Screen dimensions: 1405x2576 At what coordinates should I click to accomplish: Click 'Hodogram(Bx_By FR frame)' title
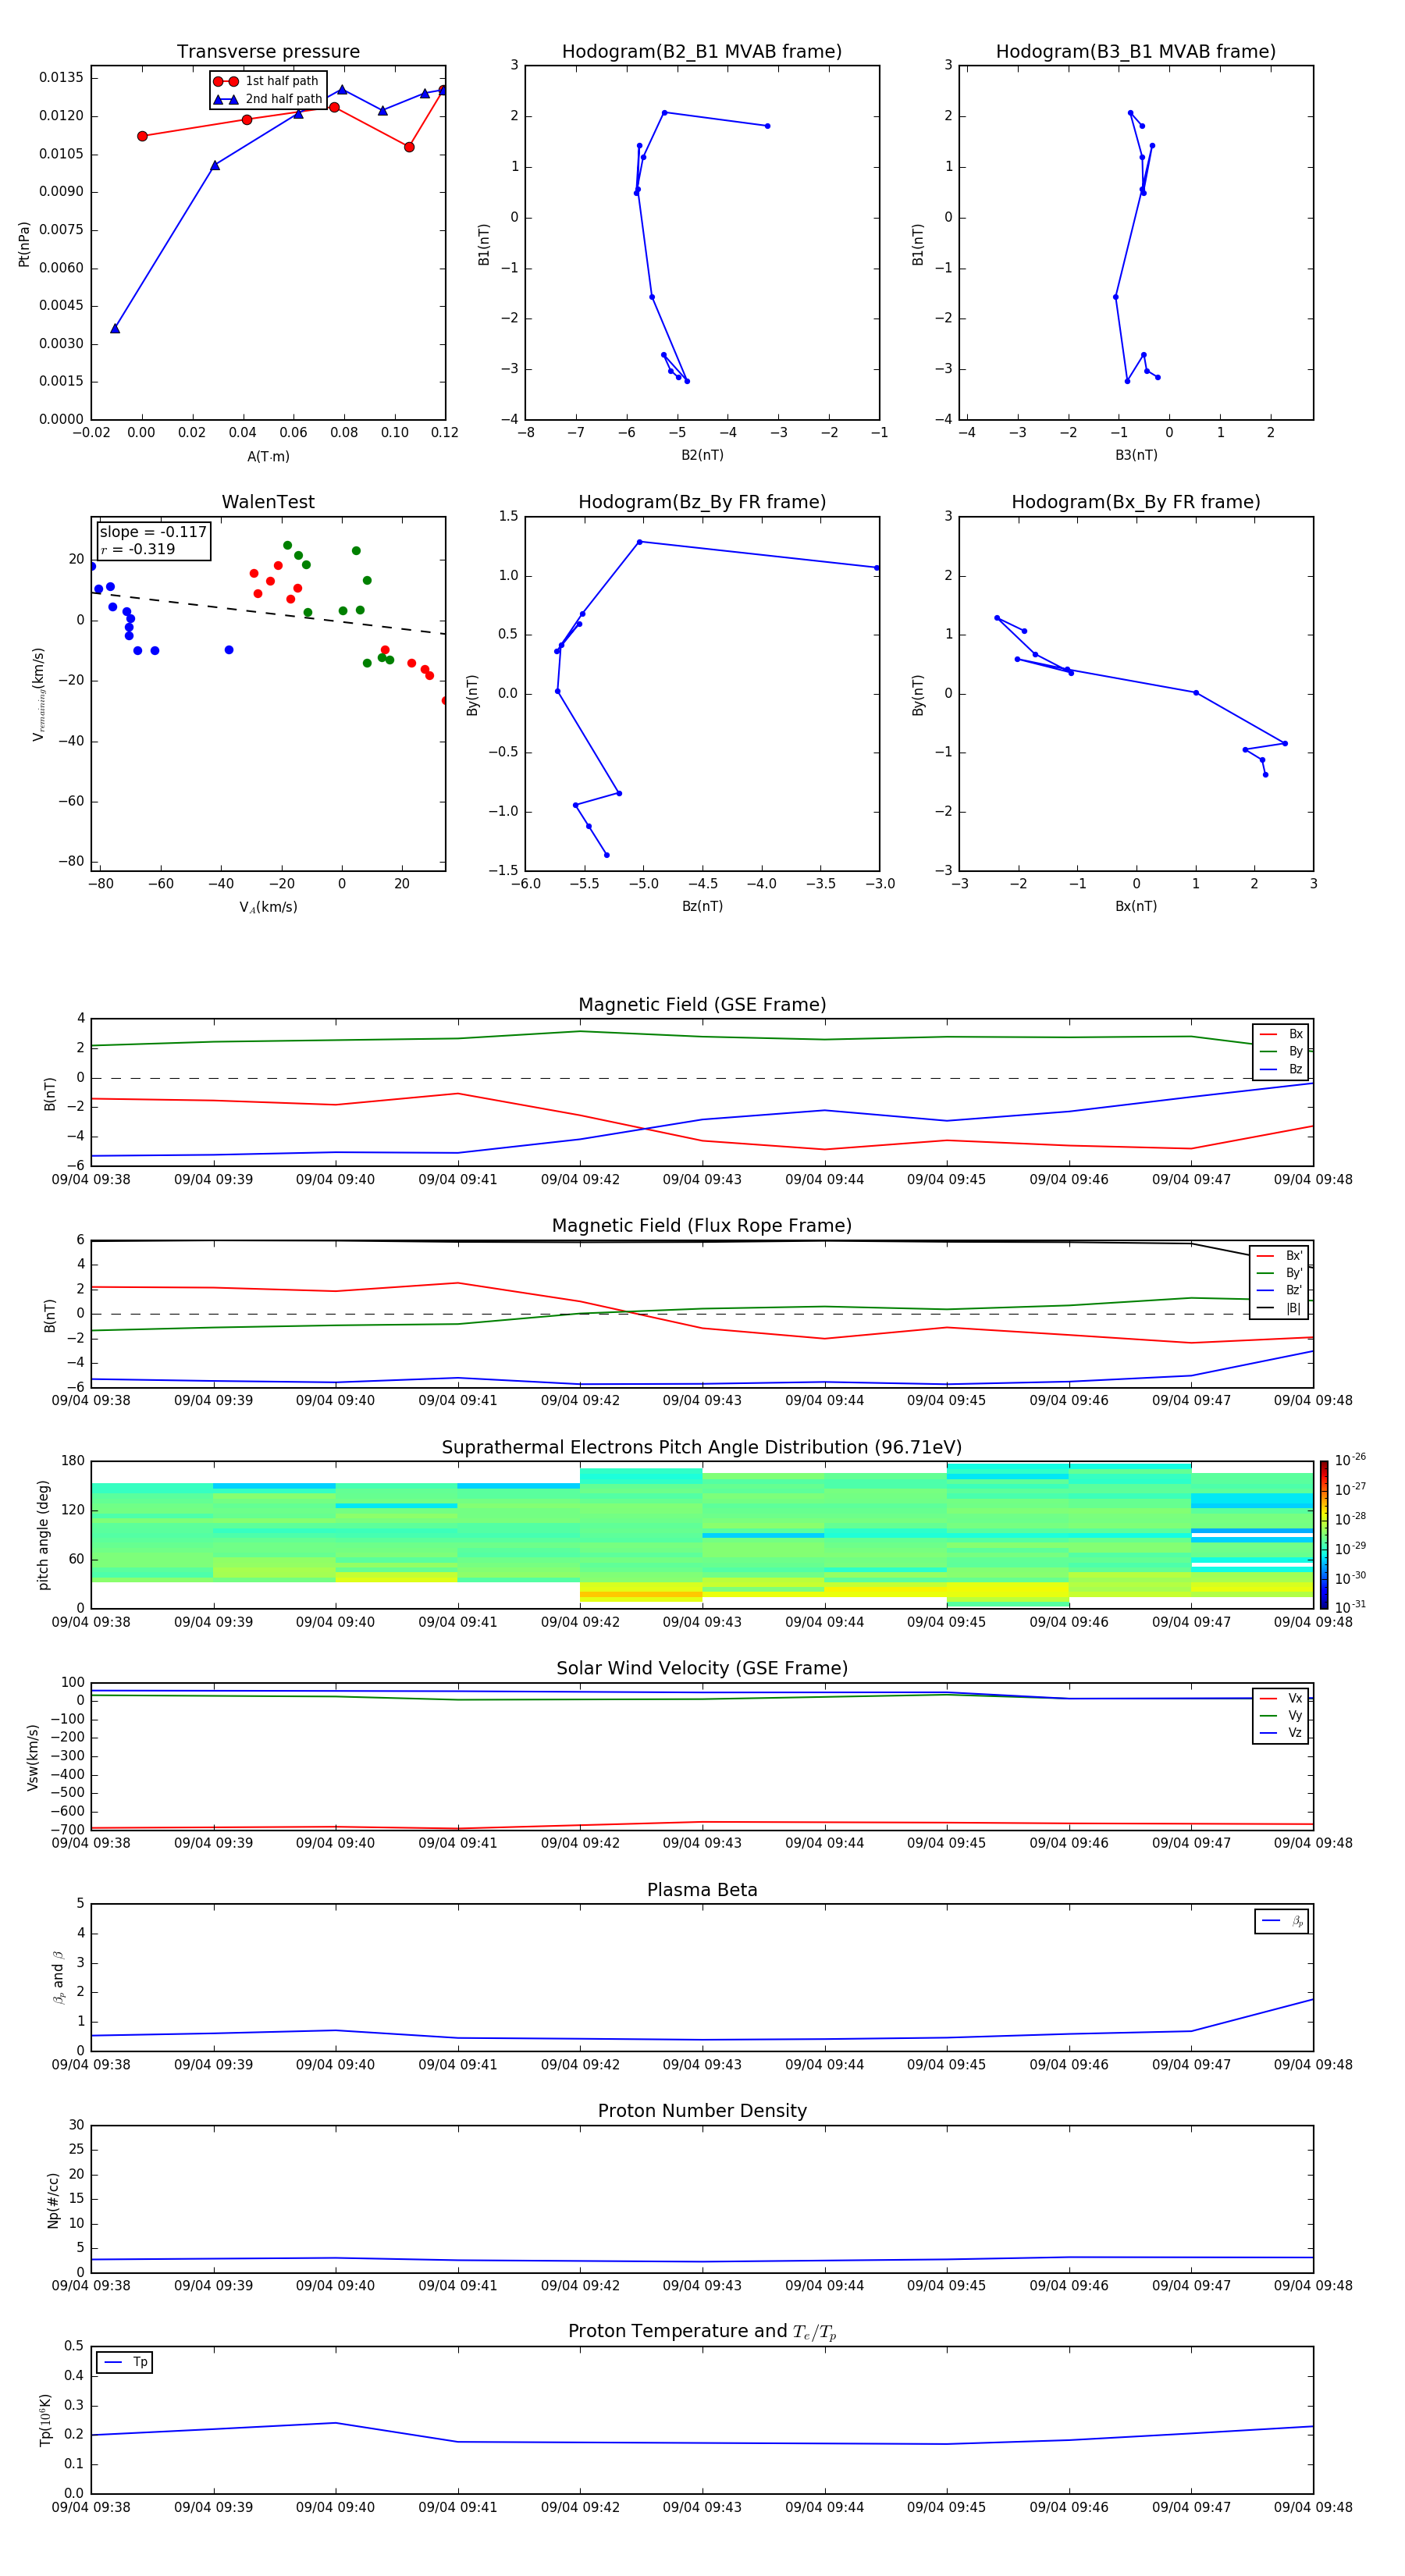click(x=1136, y=502)
